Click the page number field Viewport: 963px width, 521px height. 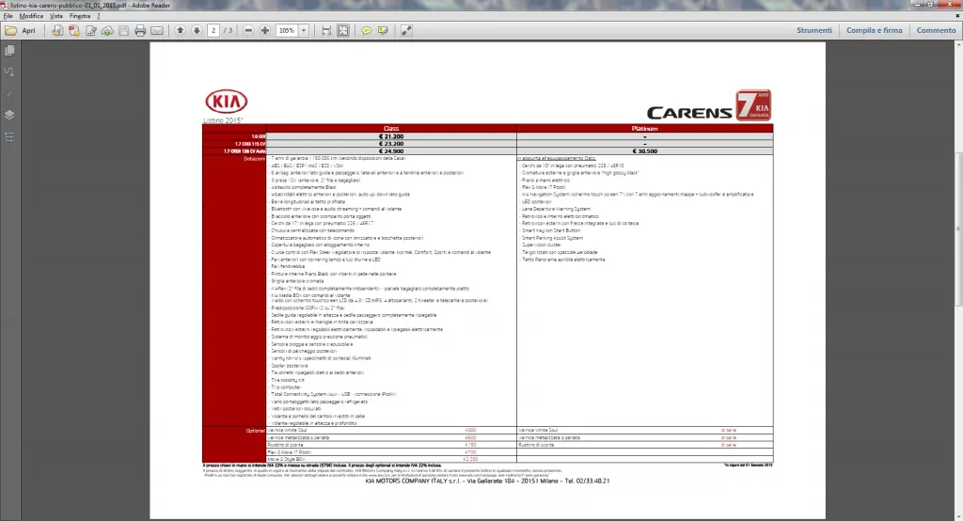213,30
